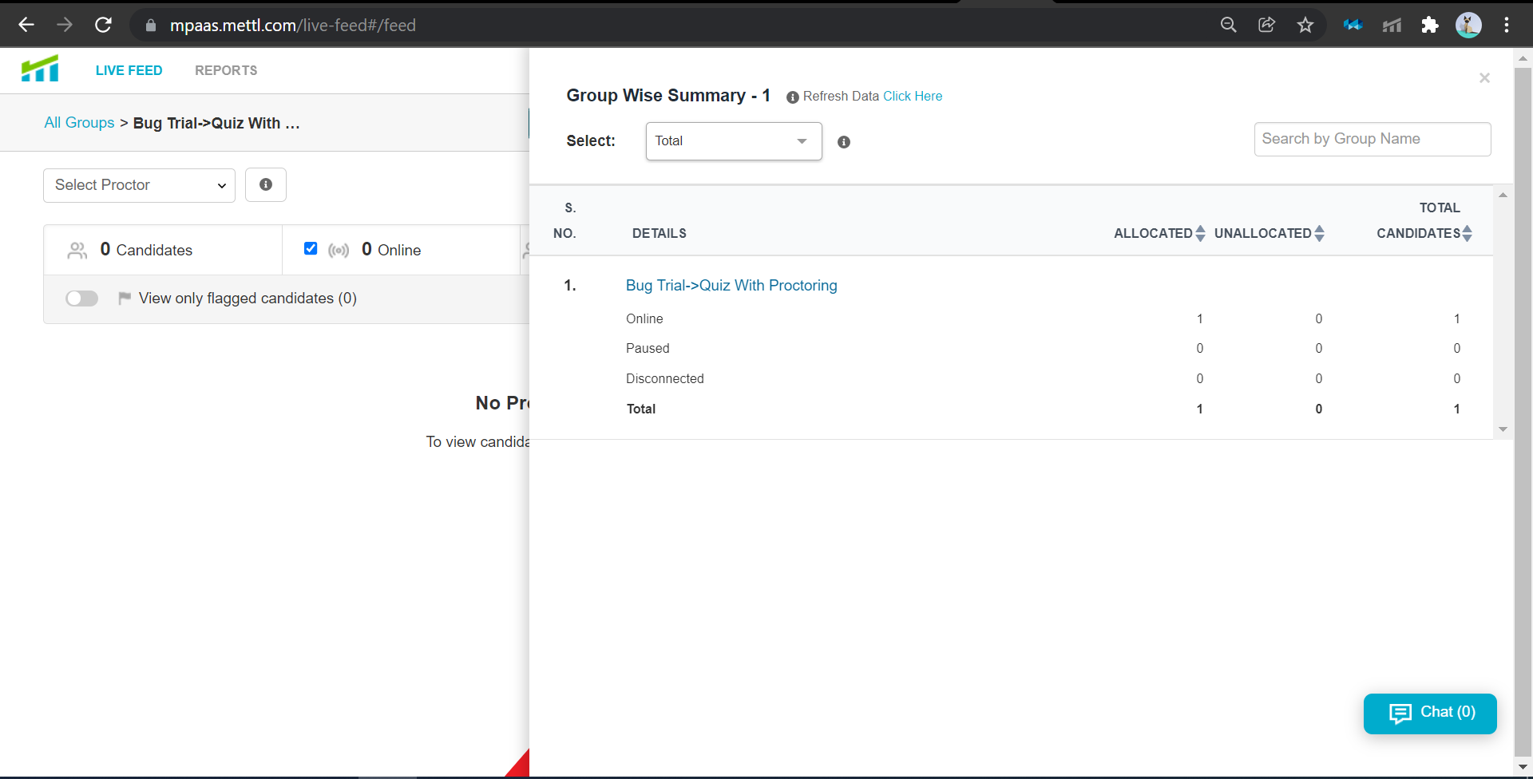The width and height of the screenshot is (1533, 779).
Task: Click the lock icon in address bar
Action: [150, 26]
